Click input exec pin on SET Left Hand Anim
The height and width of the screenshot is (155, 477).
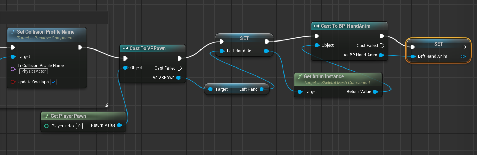[x=413, y=47]
